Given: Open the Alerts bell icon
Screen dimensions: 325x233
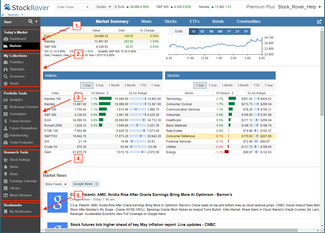Looking at the screenshot, I should tap(6, 167).
